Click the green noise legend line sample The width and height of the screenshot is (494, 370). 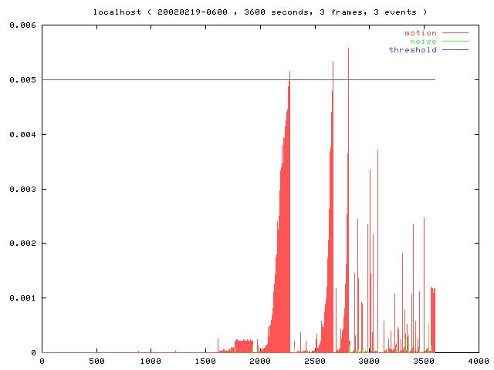point(455,42)
